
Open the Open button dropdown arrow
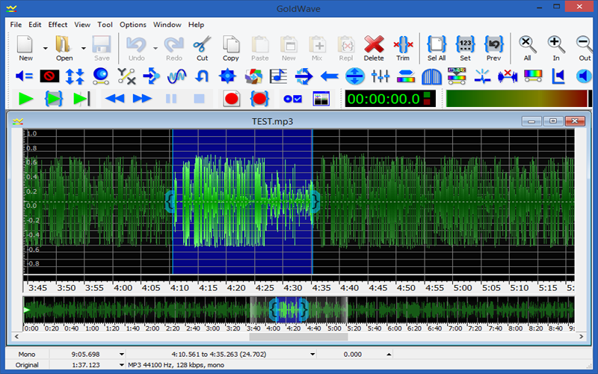(x=84, y=49)
